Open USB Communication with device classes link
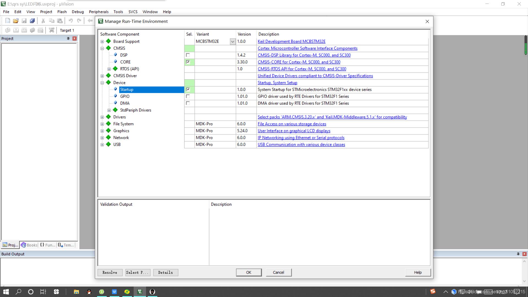528x297 pixels. point(301,145)
